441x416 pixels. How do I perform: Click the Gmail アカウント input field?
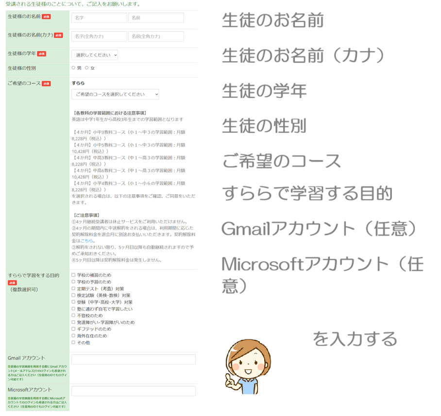[x=134, y=359]
